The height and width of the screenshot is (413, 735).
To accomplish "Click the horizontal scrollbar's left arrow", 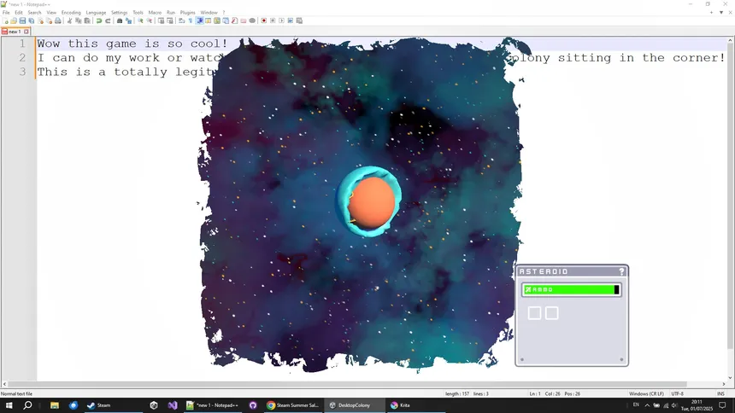I will pos(4,384).
